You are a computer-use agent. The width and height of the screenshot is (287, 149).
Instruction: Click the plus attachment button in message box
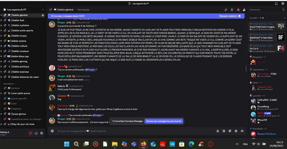tap(52, 131)
